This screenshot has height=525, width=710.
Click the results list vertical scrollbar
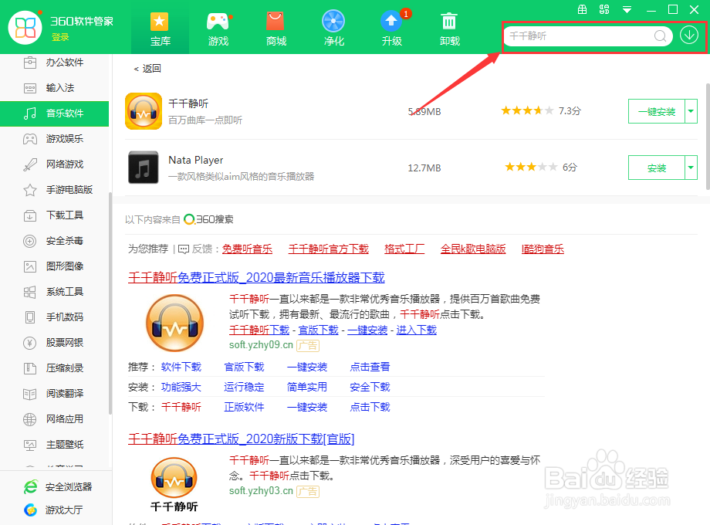(708, 137)
